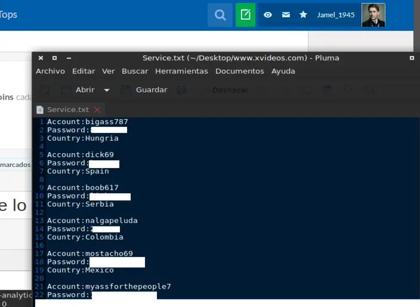Click the Jamel_1945 username link
420x307 pixels.
point(336,15)
